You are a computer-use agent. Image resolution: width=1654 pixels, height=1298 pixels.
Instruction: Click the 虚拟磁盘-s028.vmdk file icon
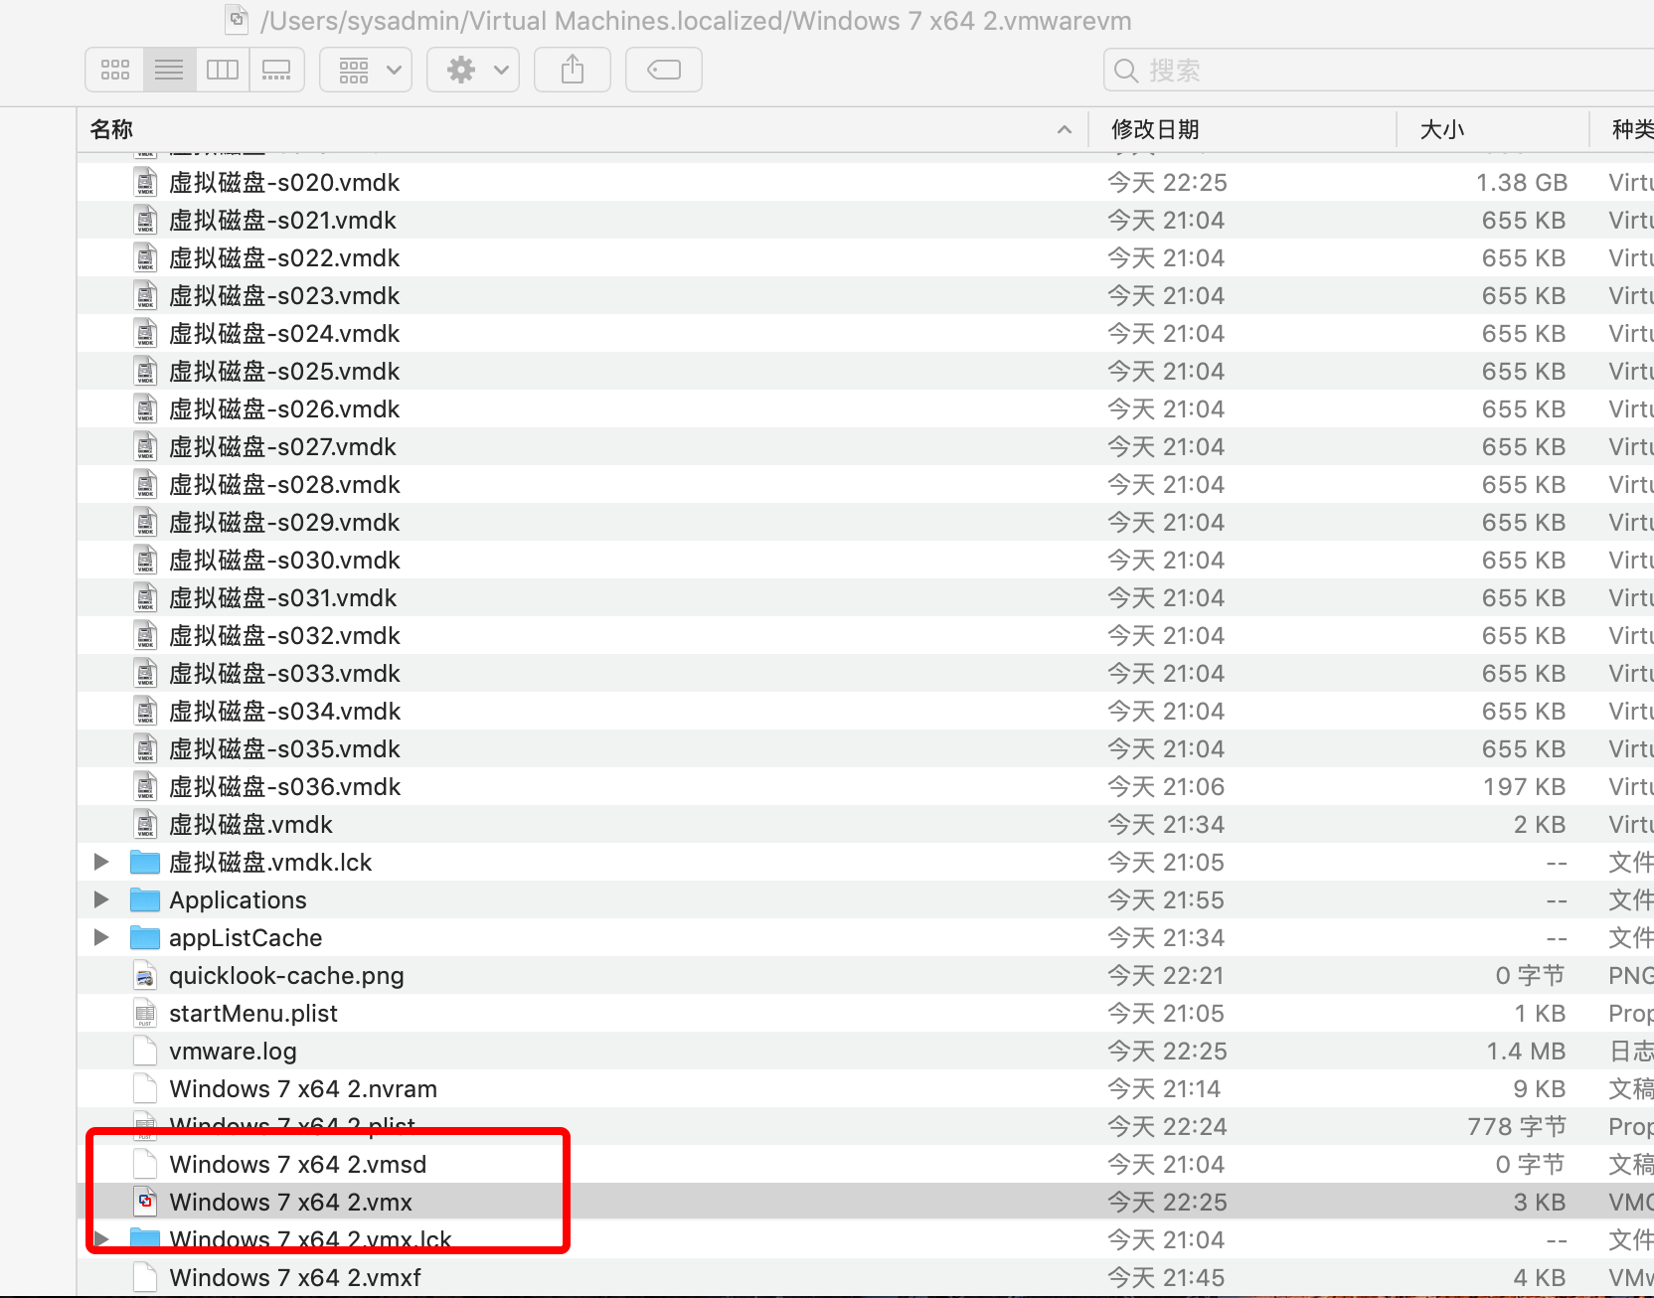(x=145, y=484)
